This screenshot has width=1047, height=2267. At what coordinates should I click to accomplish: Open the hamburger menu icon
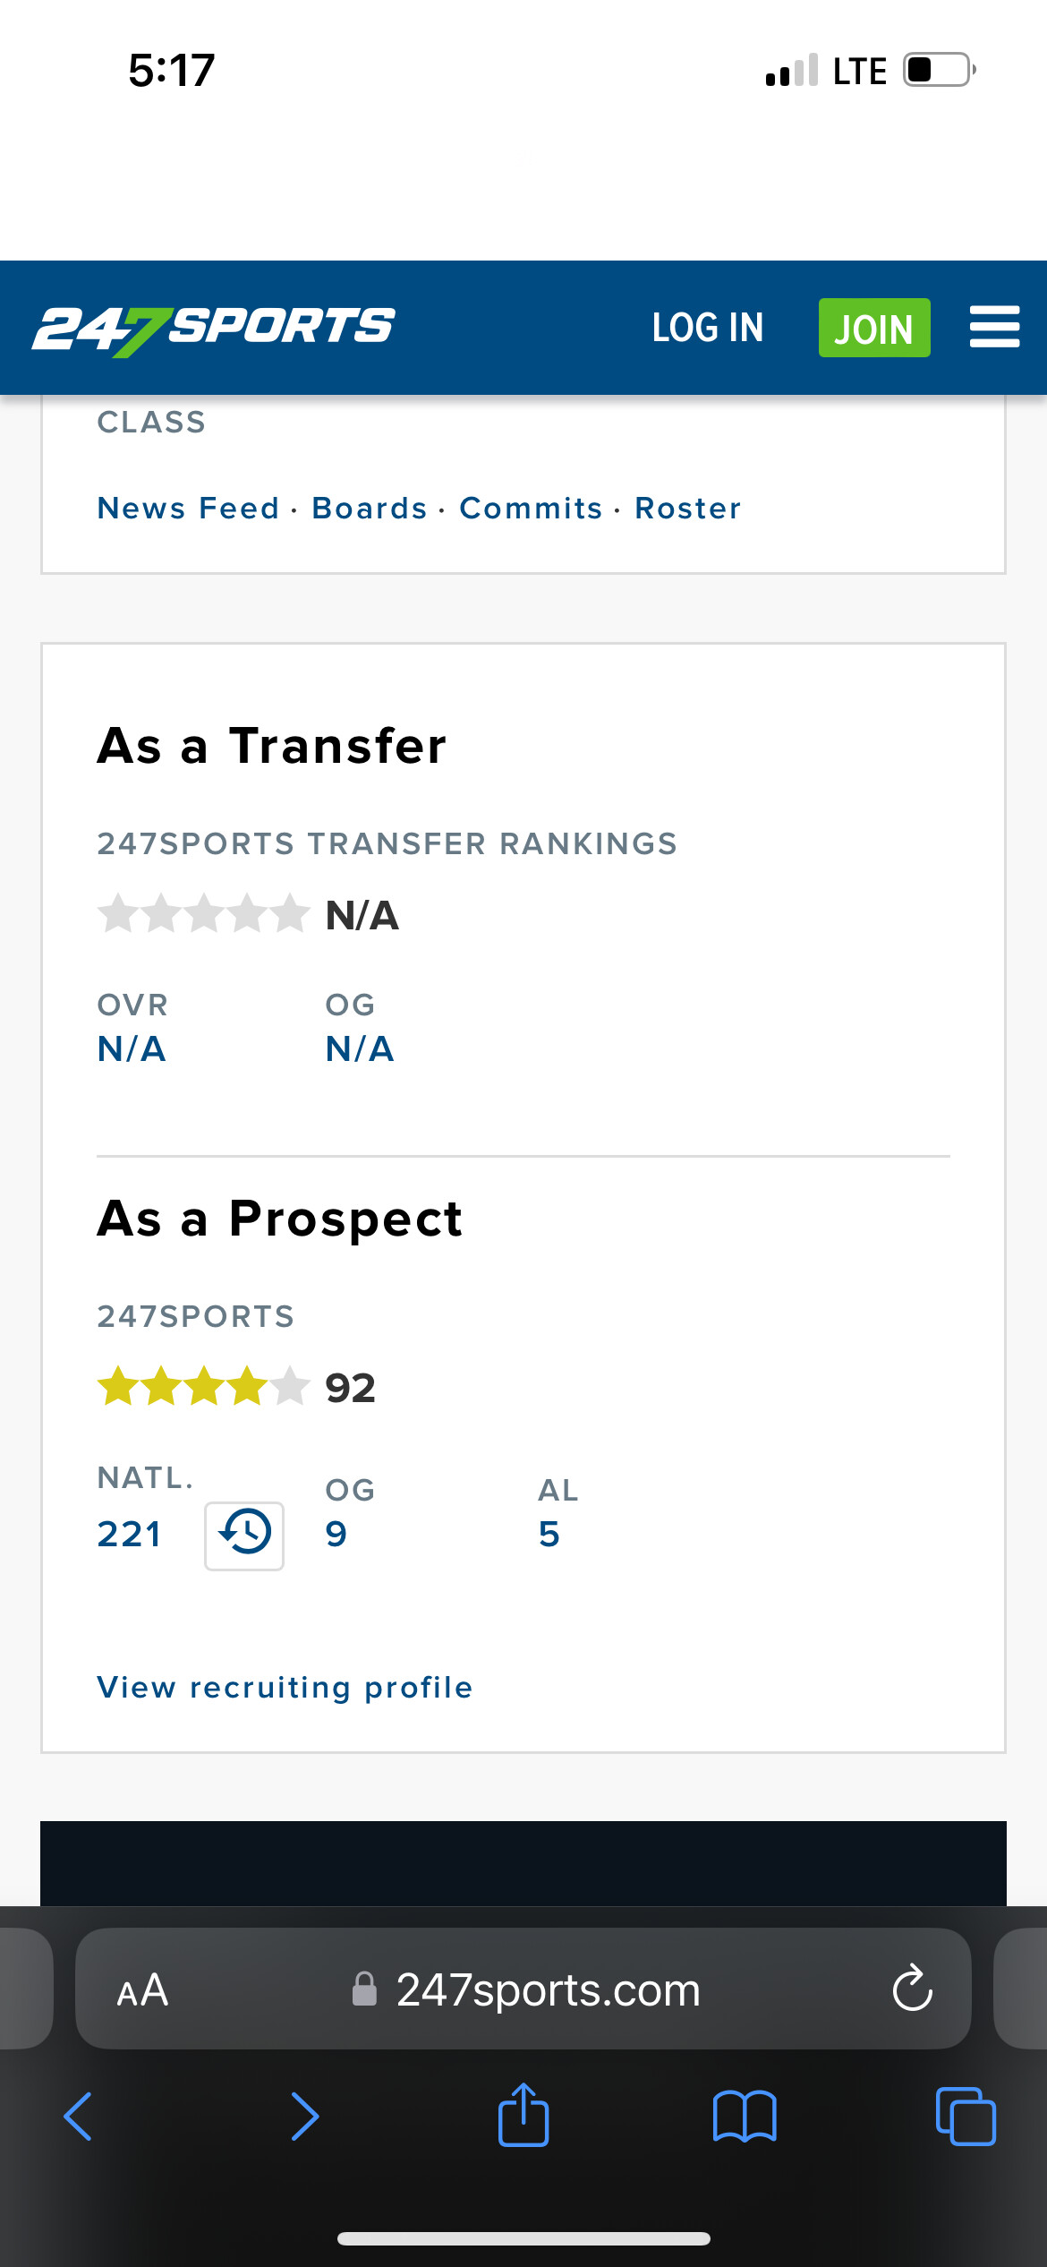(x=994, y=327)
